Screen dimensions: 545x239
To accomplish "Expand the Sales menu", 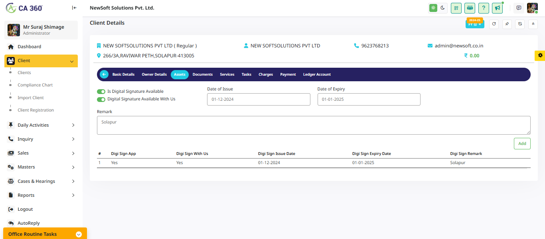I will point(41,153).
